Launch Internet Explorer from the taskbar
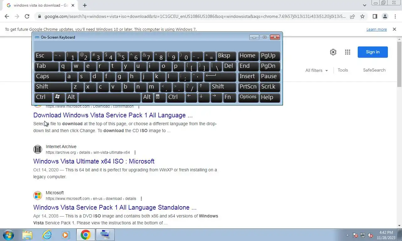402x241 pixels. (47, 235)
